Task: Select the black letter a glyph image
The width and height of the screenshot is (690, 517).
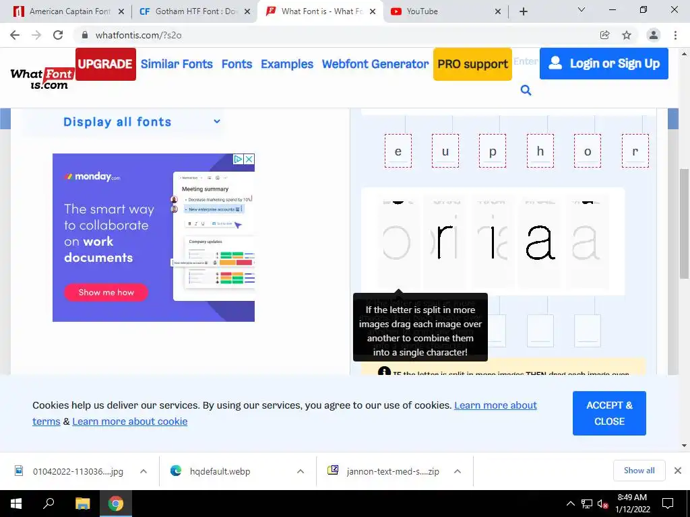Action: (540, 242)
